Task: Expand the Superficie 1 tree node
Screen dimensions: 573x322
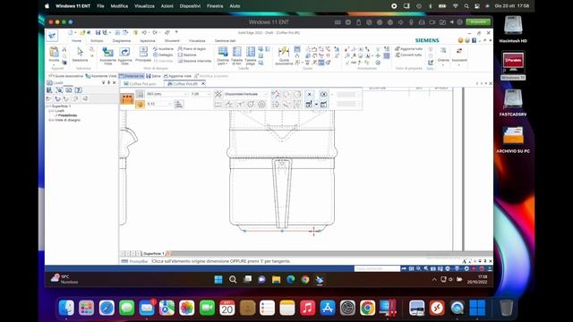Action: pos(49,106)
